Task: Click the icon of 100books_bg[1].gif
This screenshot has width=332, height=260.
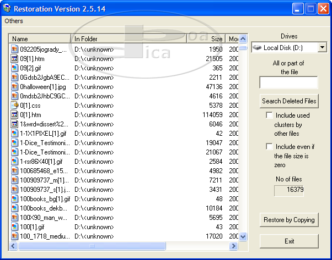Action: pos(15,198)
